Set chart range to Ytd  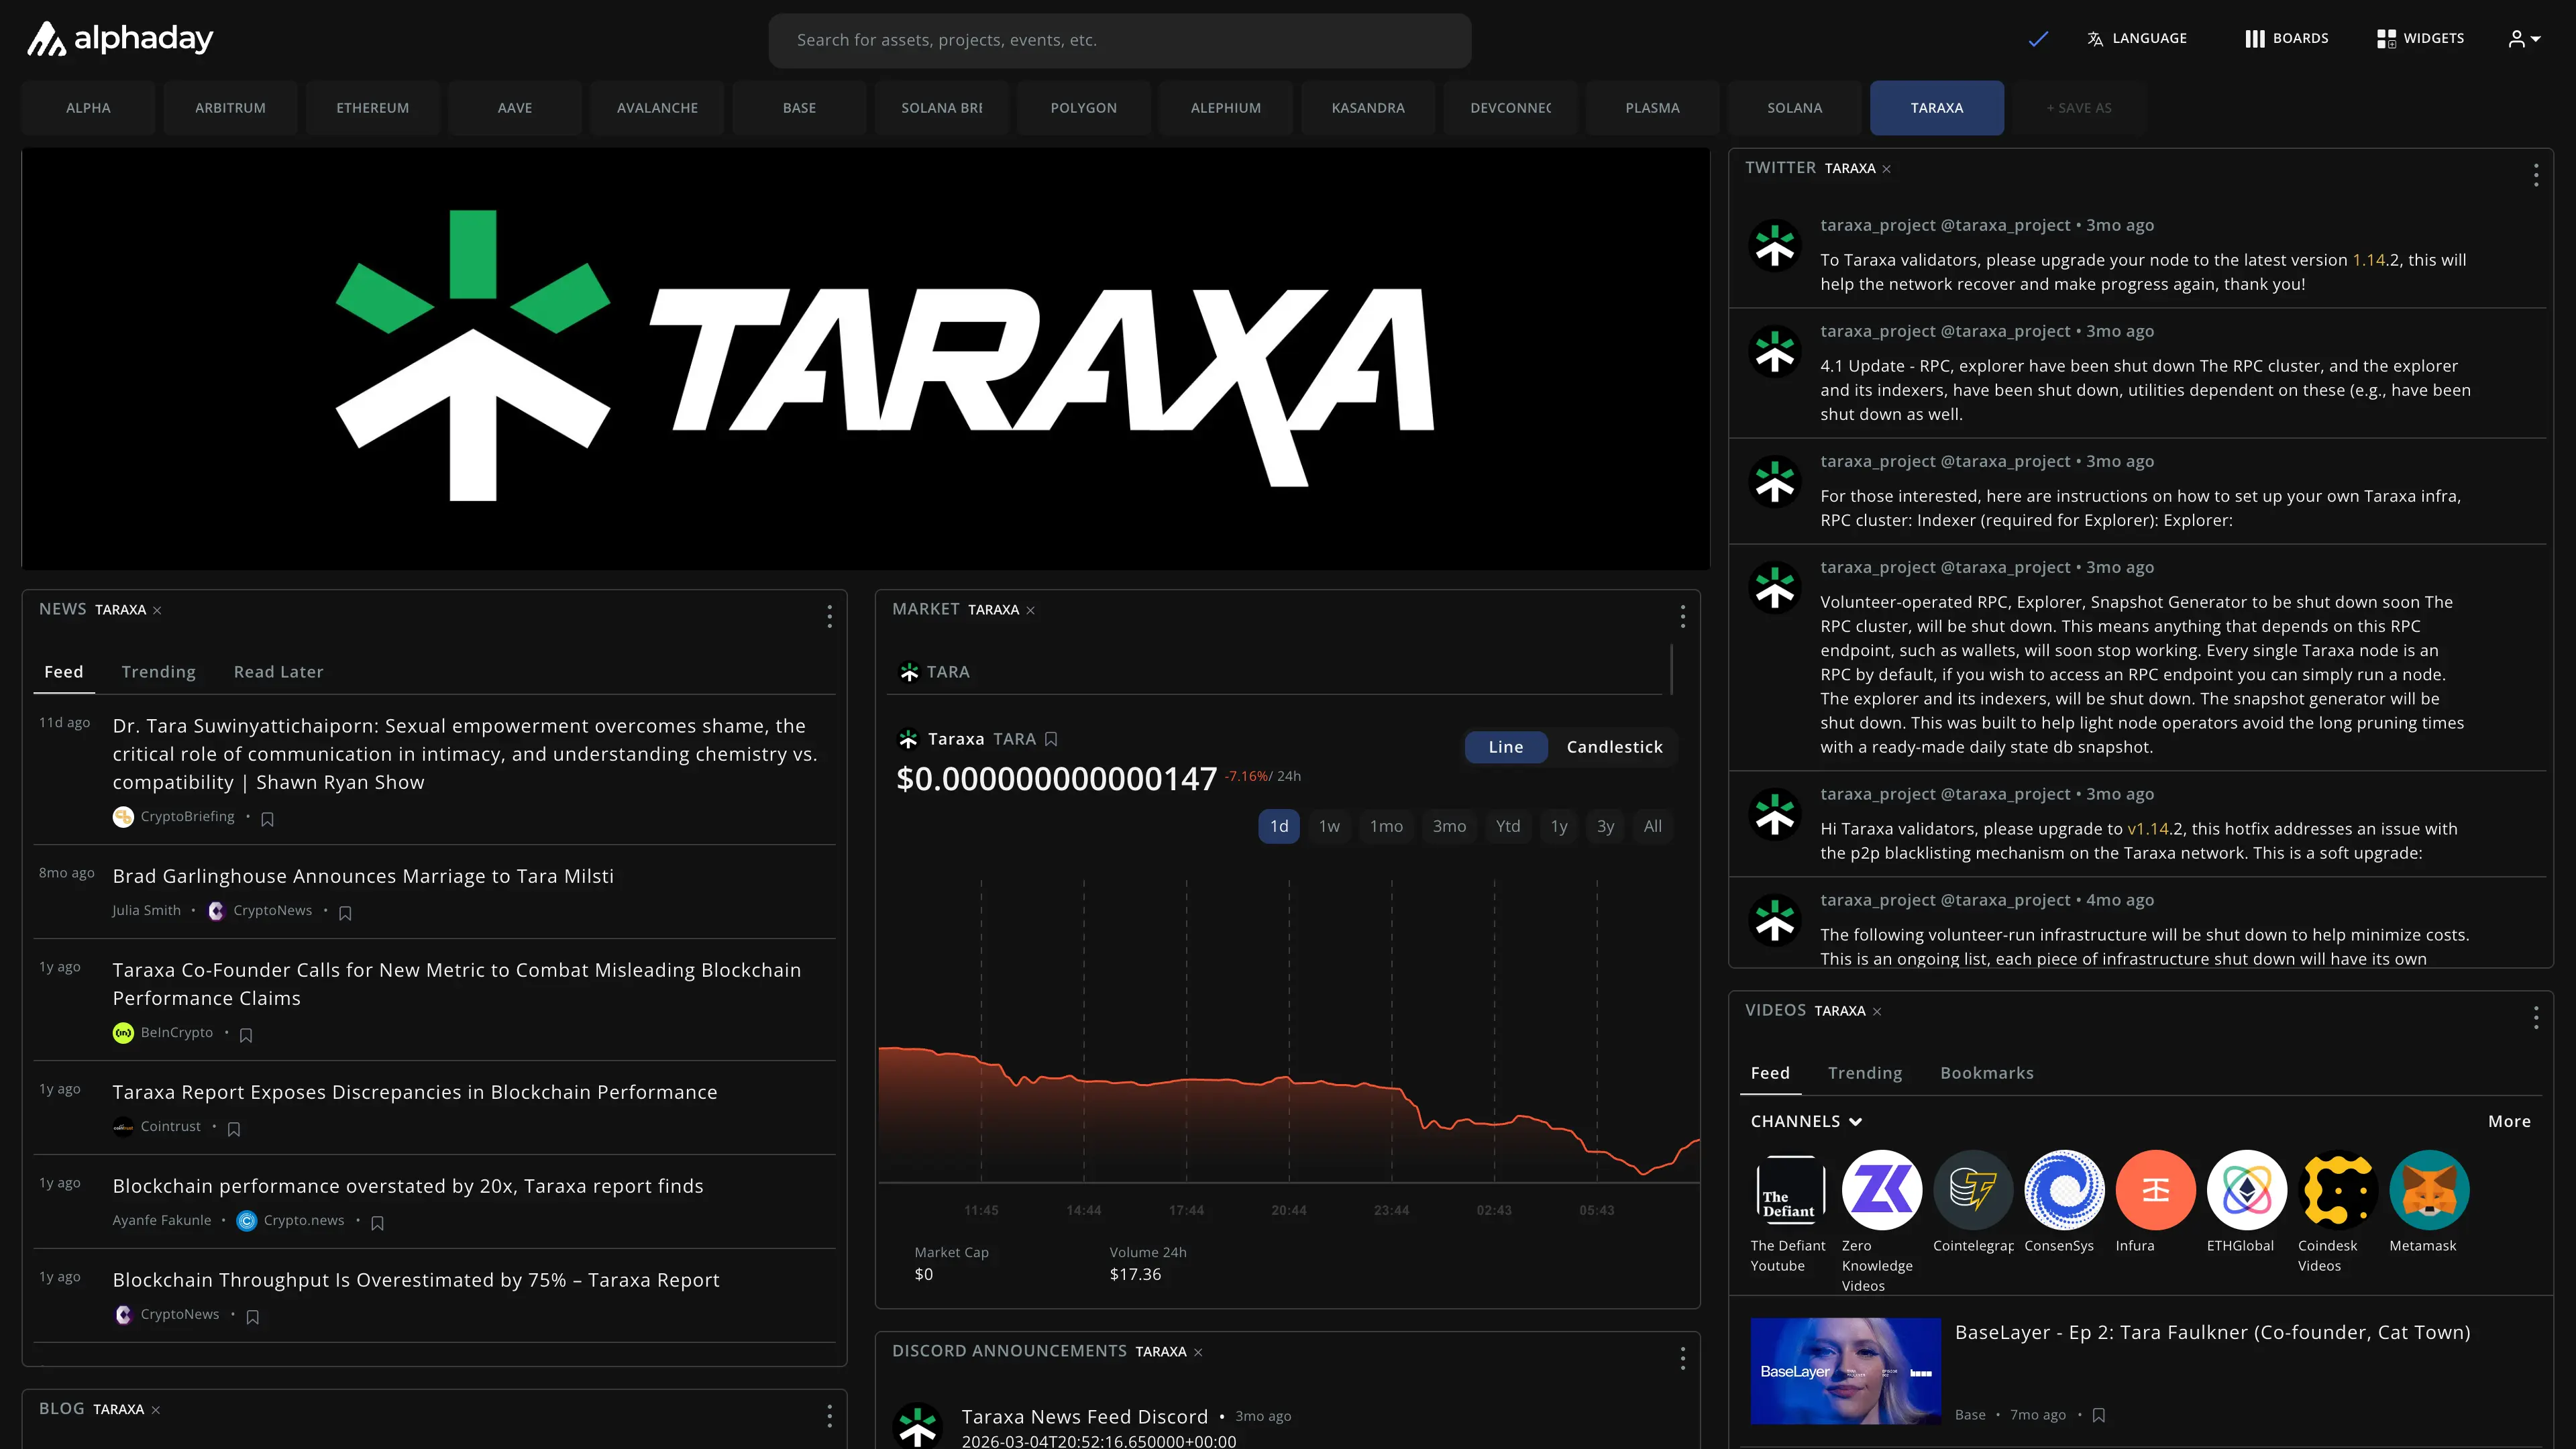click(1507, 826)
